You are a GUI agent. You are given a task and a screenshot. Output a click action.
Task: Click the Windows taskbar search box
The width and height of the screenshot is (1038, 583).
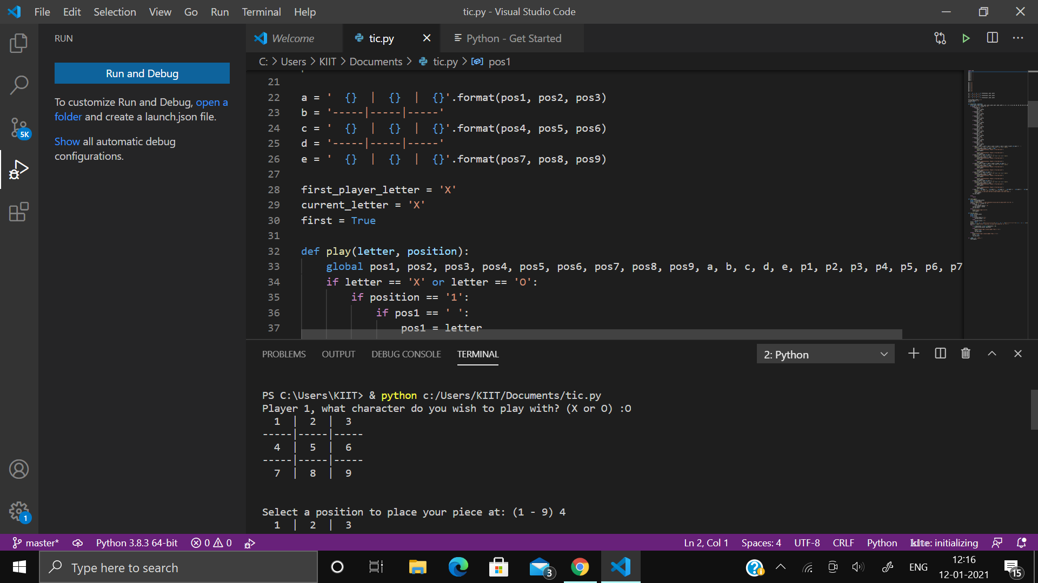pos(178,567)
